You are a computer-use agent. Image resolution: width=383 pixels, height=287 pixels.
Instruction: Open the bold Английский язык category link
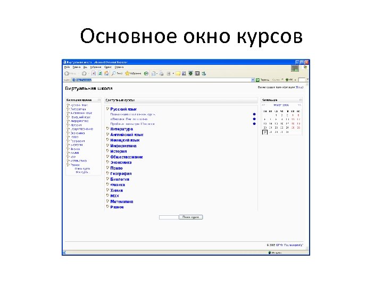[x=127, y=134]
